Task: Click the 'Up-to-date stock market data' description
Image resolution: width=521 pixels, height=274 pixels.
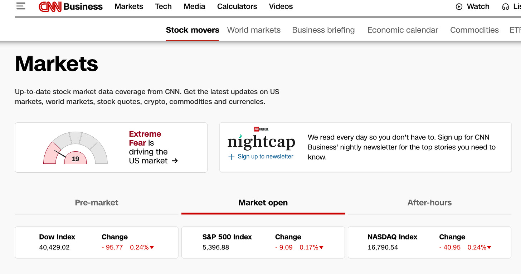Action: [147, 97]
